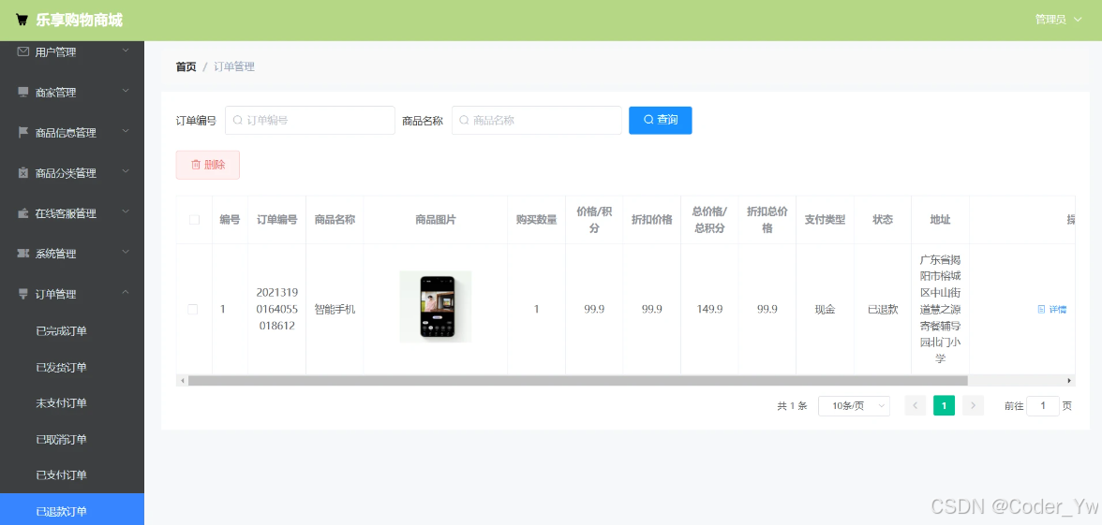
Task: Click the 地址 column header
Action: pyautogui.click(x=941, y=220)
